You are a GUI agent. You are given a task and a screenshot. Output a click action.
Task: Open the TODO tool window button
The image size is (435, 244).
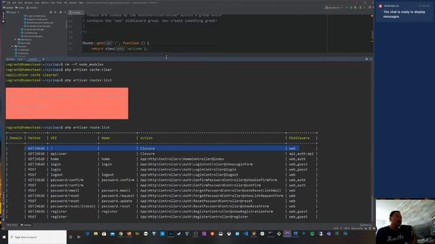tap(12, 225)
